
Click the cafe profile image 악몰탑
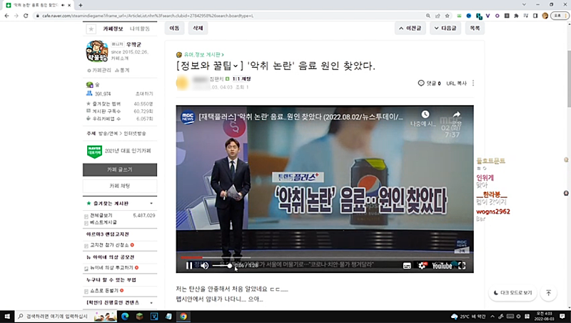(97, 51)
